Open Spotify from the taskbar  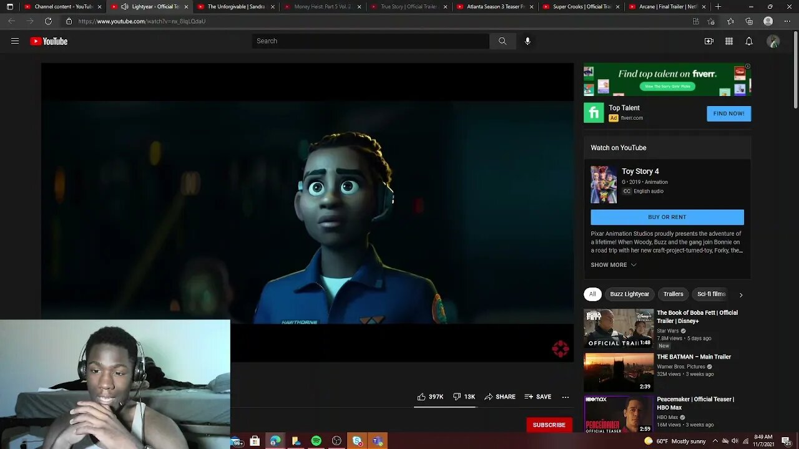pyautogui.click(x=316, y=441)
